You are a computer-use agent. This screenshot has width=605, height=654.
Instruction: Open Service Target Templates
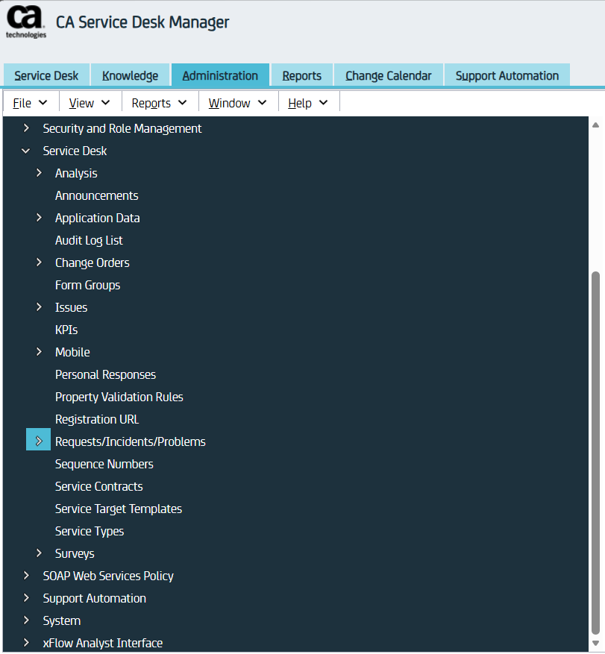coord(118,509)
